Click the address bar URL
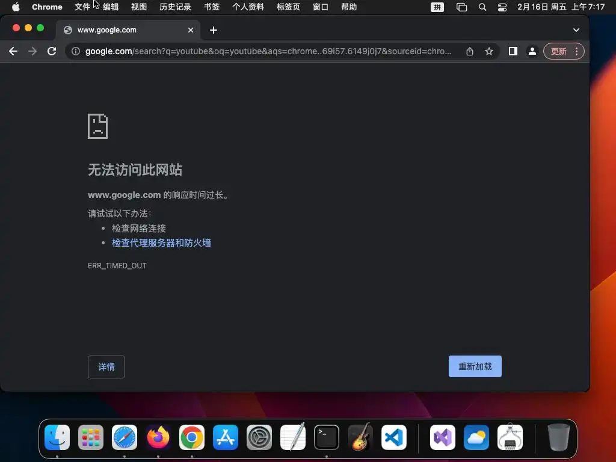 (x=268, y=51)
